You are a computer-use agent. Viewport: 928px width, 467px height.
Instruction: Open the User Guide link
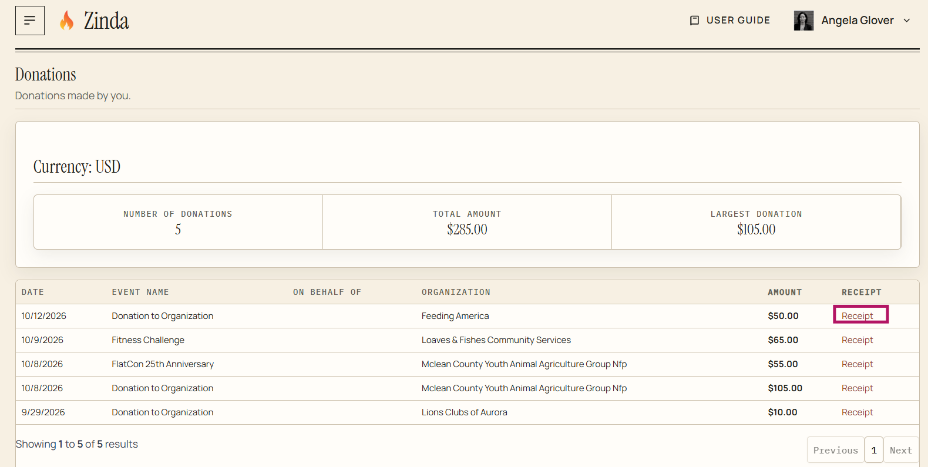[x=729, y=21]
